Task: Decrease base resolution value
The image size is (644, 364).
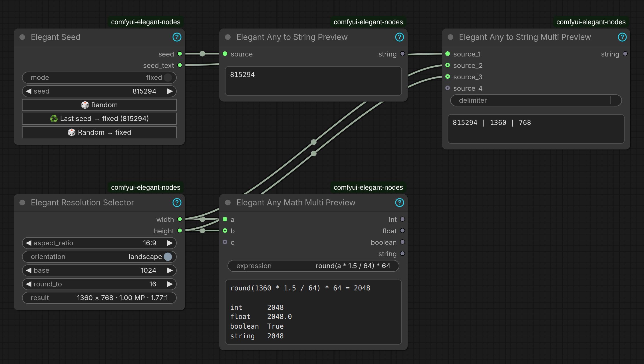Action: coord(29,270)
